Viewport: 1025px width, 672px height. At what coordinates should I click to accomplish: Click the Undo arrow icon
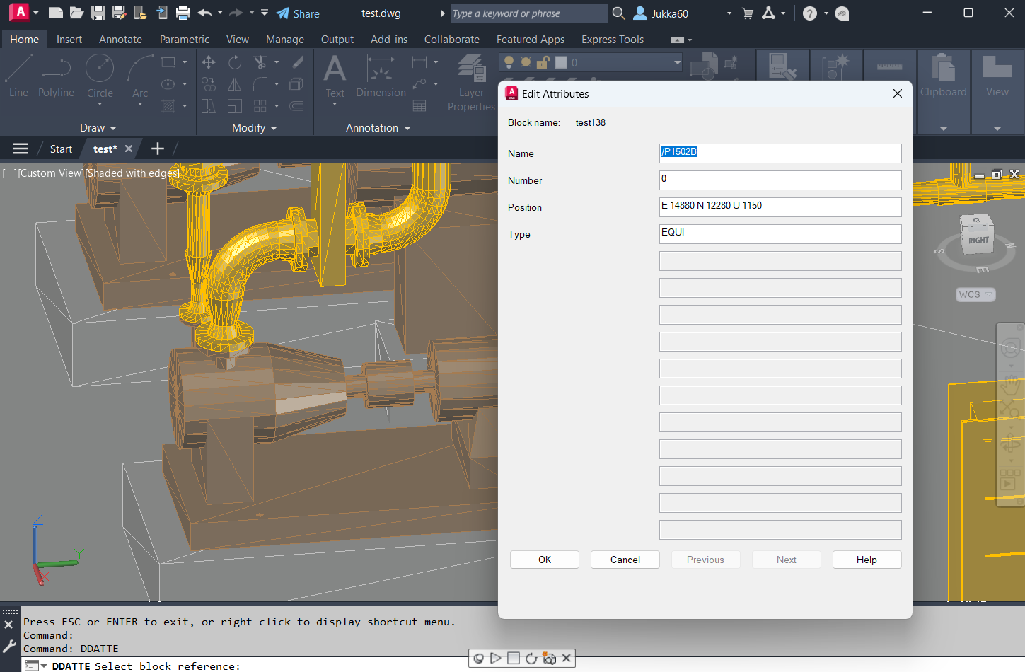(x=204, y=13)
